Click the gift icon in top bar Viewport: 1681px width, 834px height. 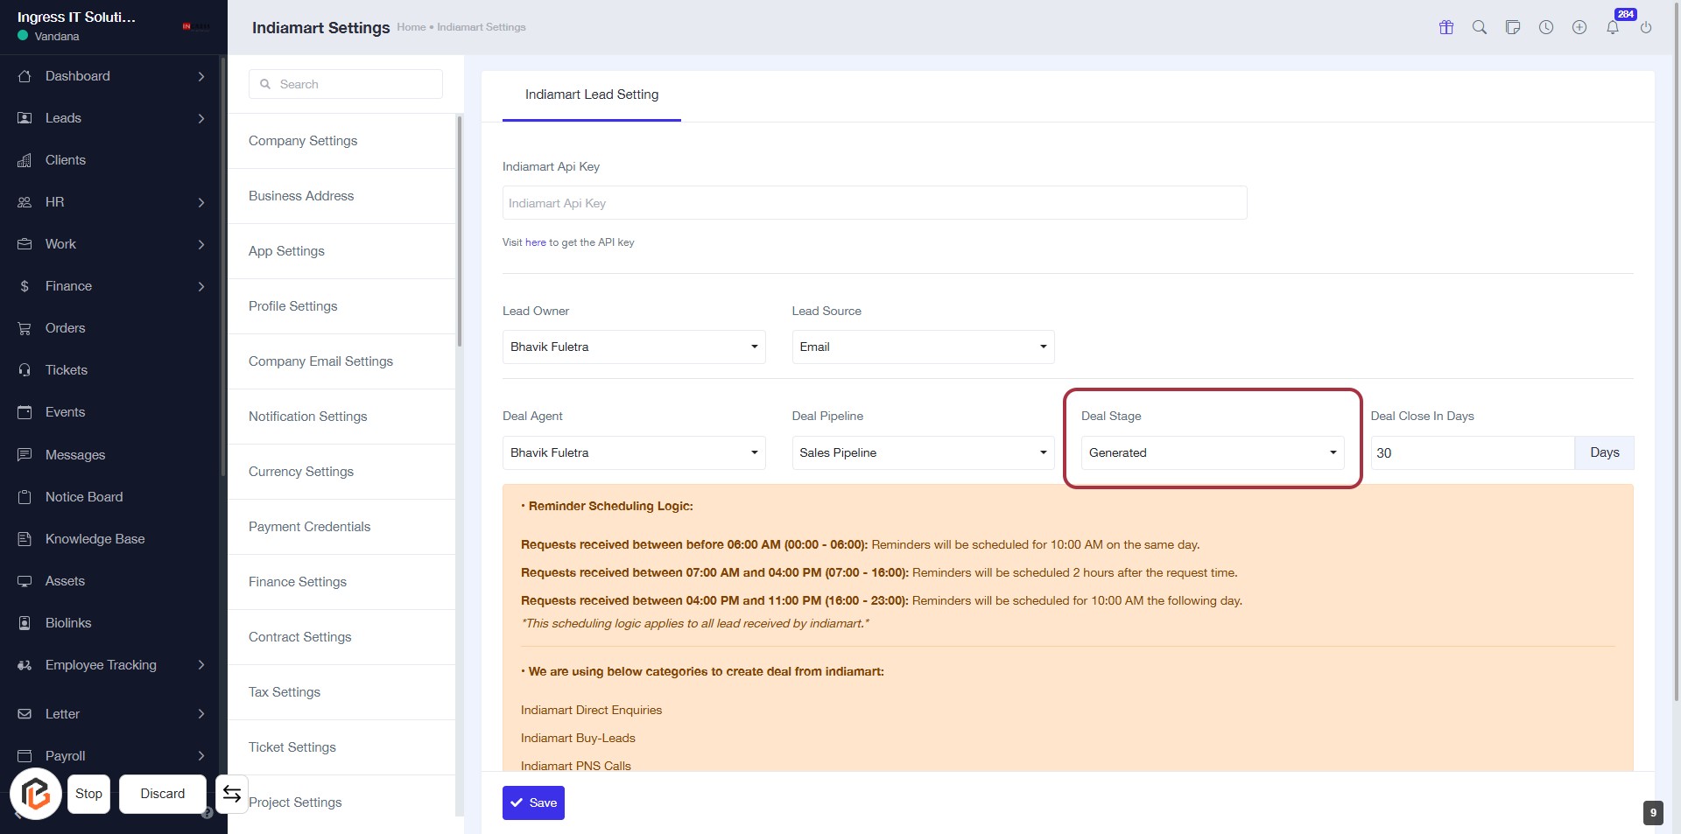[x=1446, y=27]
